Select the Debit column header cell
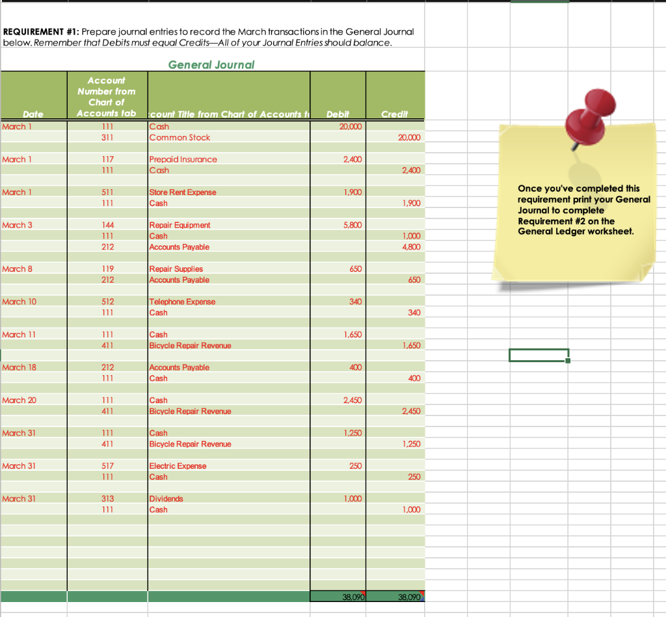666x617 pixels. [x=338, y=95]
